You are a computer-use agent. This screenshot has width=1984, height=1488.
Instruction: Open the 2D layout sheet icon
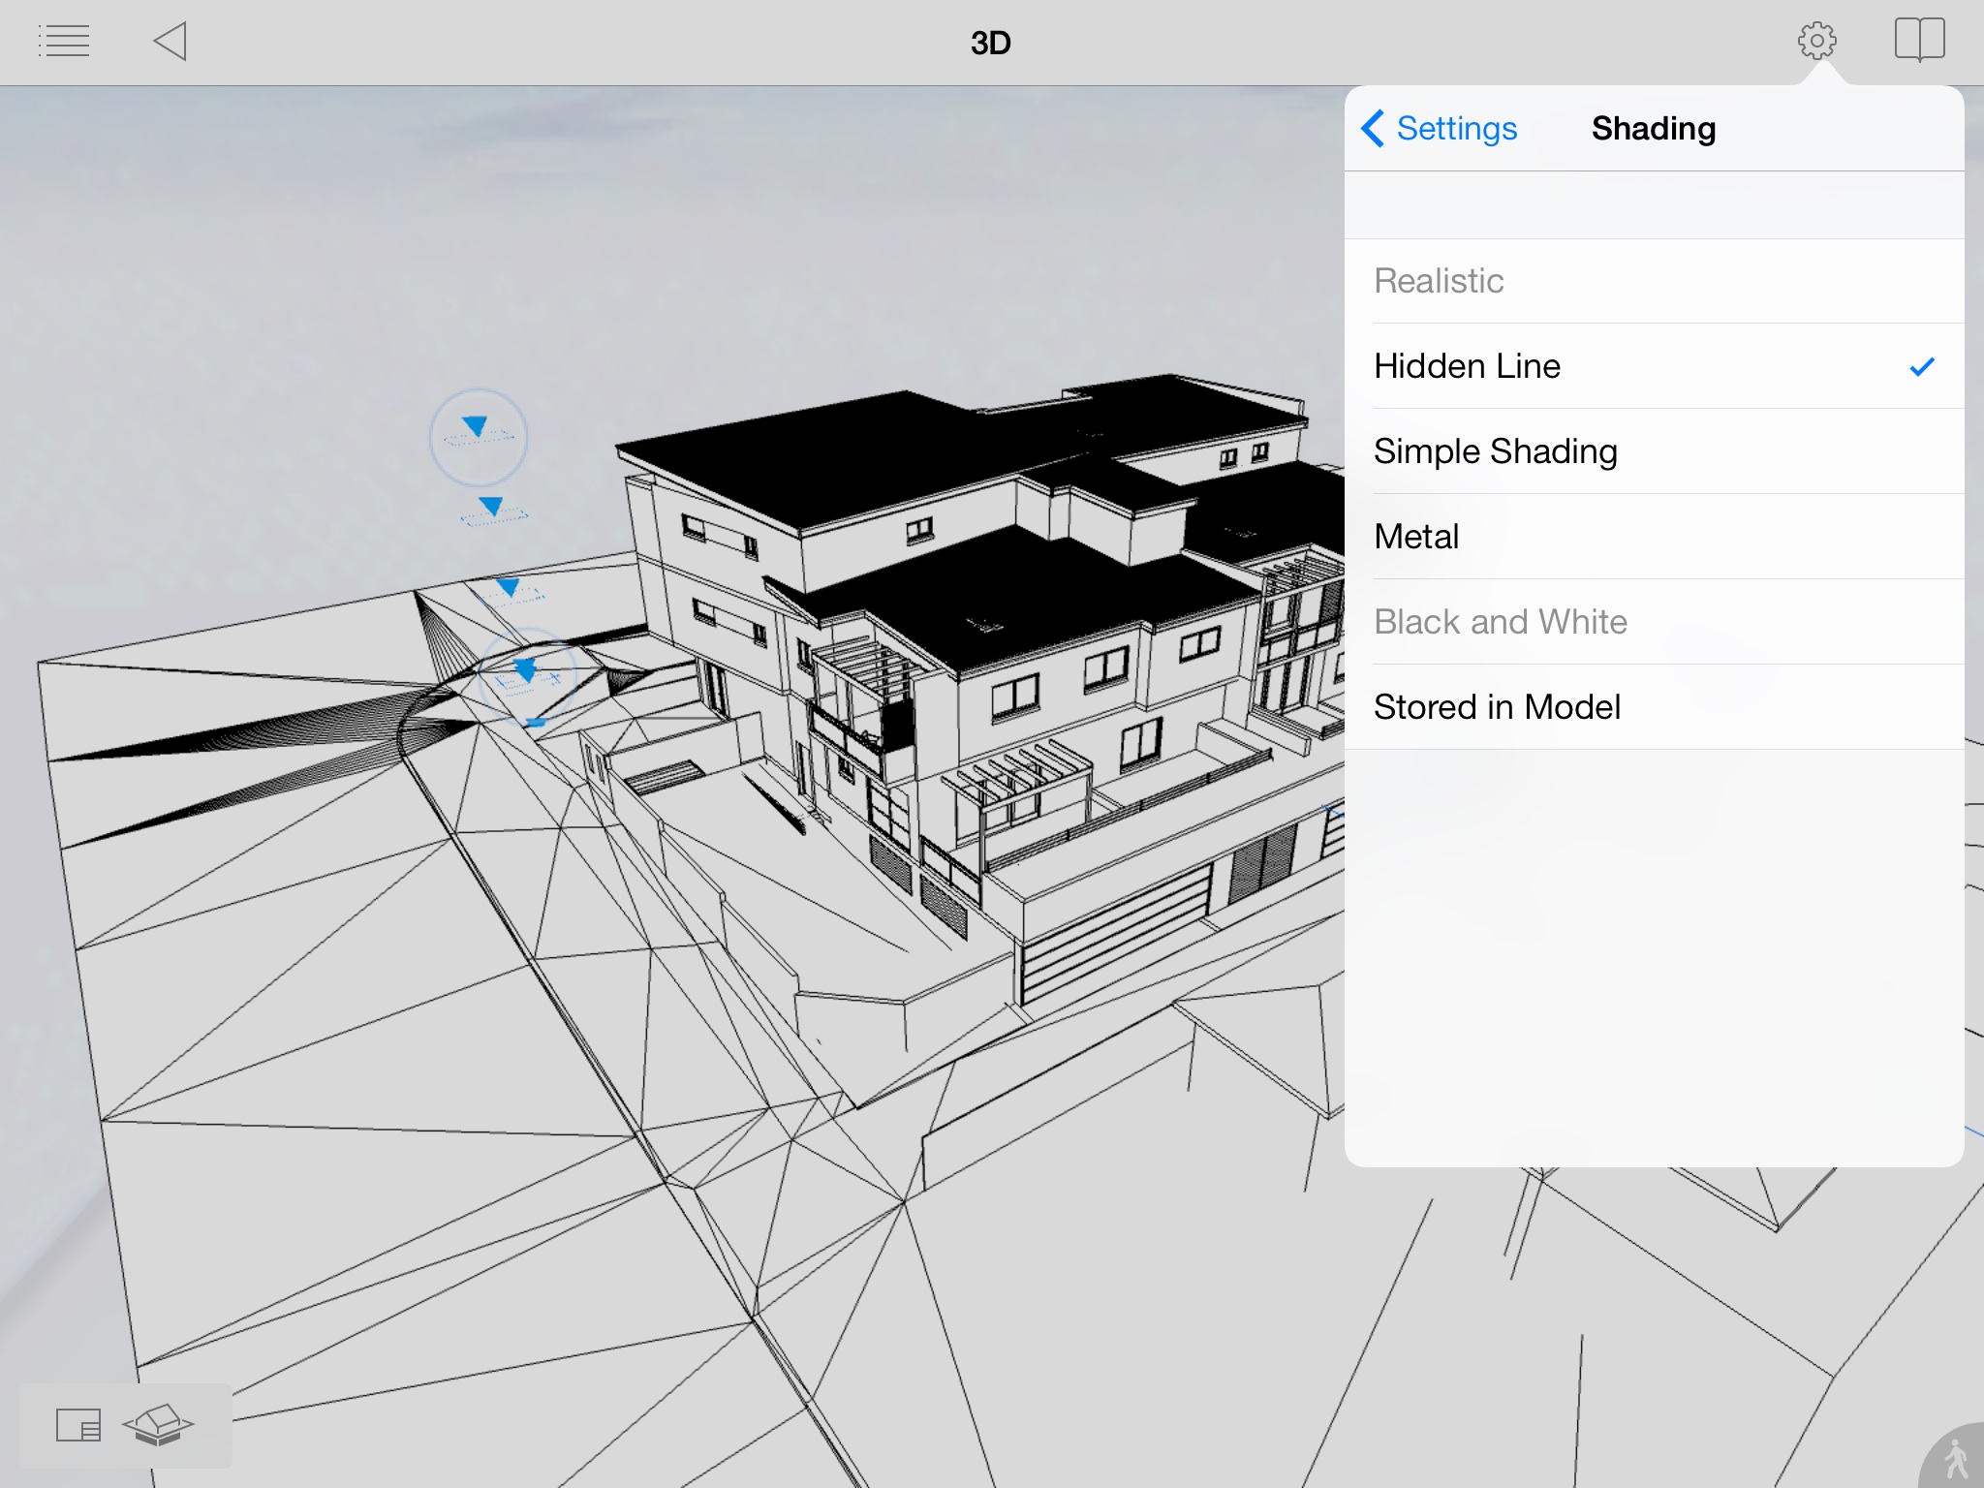[78, 1425]
